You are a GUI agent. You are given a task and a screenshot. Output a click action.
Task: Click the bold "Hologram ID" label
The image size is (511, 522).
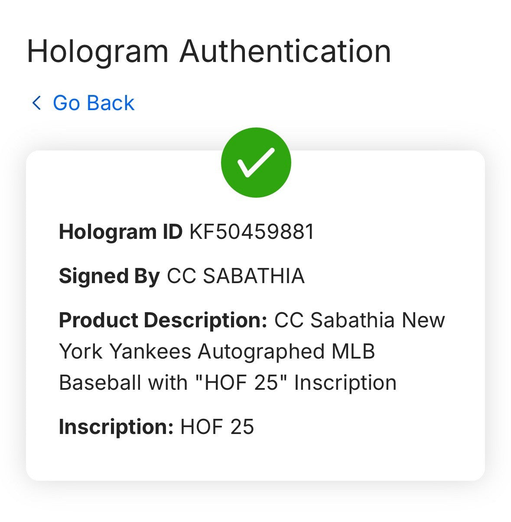pos(120,232)
